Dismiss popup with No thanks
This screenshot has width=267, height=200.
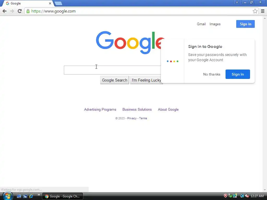click(x=212, y=74)
